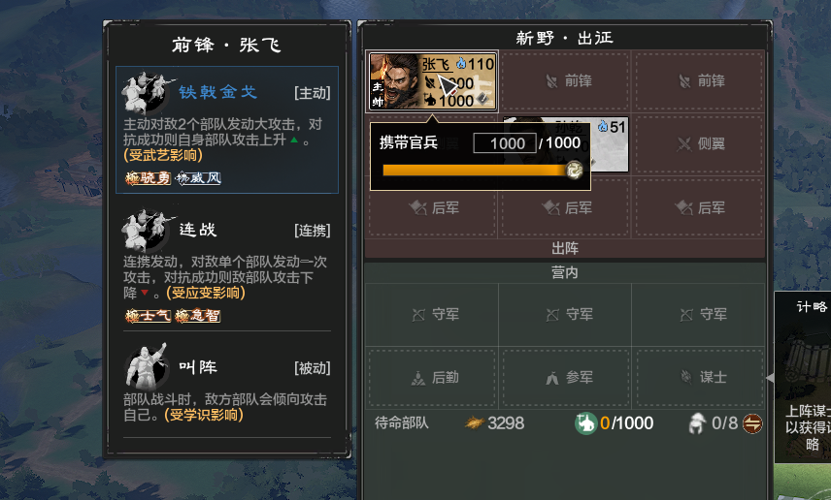Select the 张飞 general portrait card
The height and width of the screenshot is (500, 831).
[x=432, y=81]
